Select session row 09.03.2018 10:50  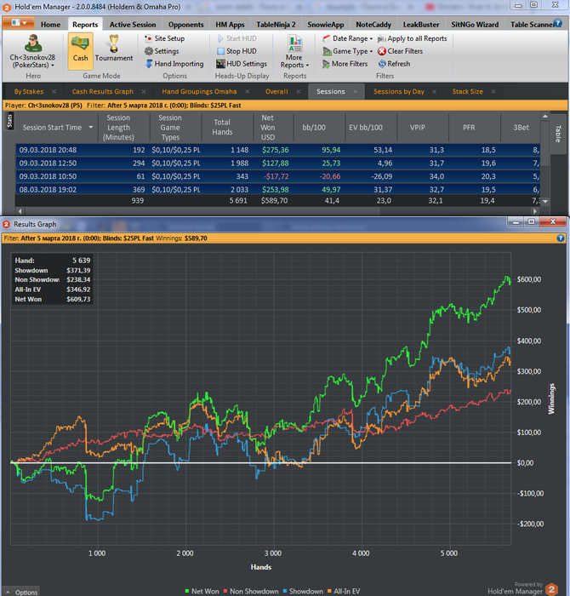click(277, 176)
